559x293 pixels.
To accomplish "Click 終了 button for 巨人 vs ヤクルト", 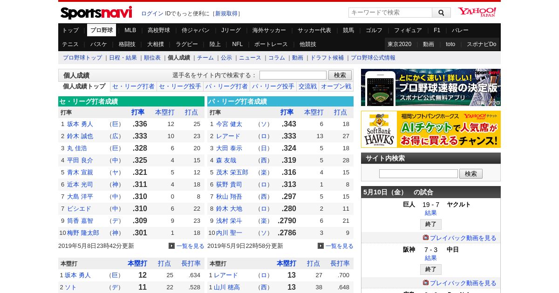I will (431, 224).
